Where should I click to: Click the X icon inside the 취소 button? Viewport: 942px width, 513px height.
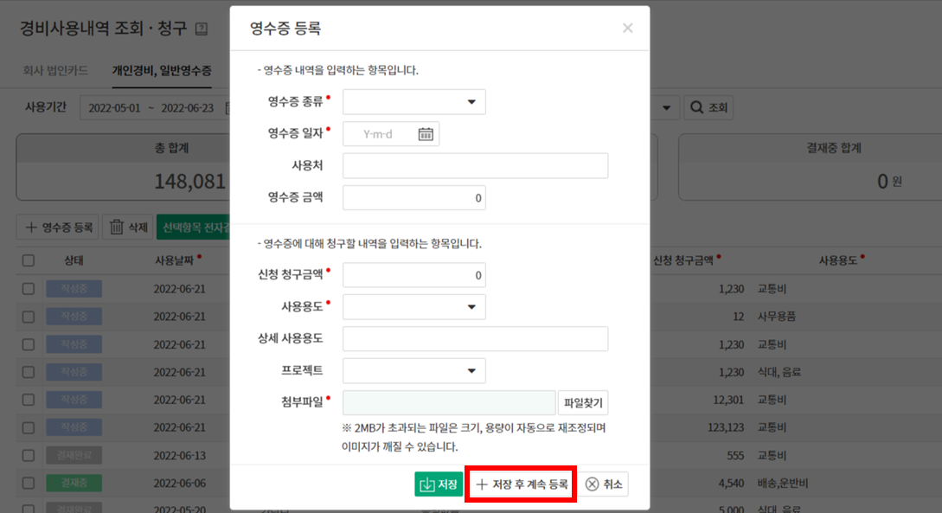tap(592, 484)
